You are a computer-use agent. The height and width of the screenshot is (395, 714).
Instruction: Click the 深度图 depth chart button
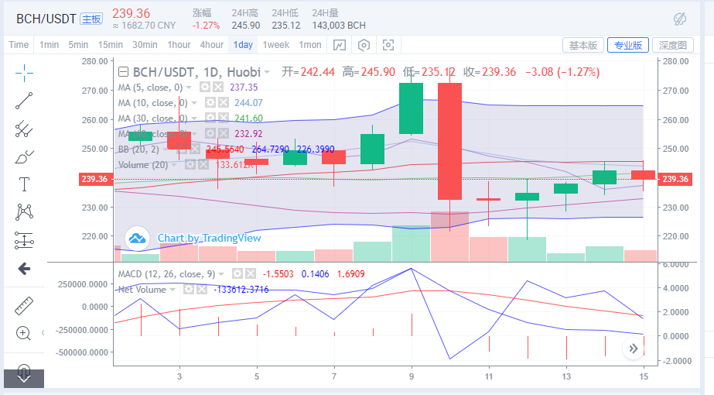(672, 45)
